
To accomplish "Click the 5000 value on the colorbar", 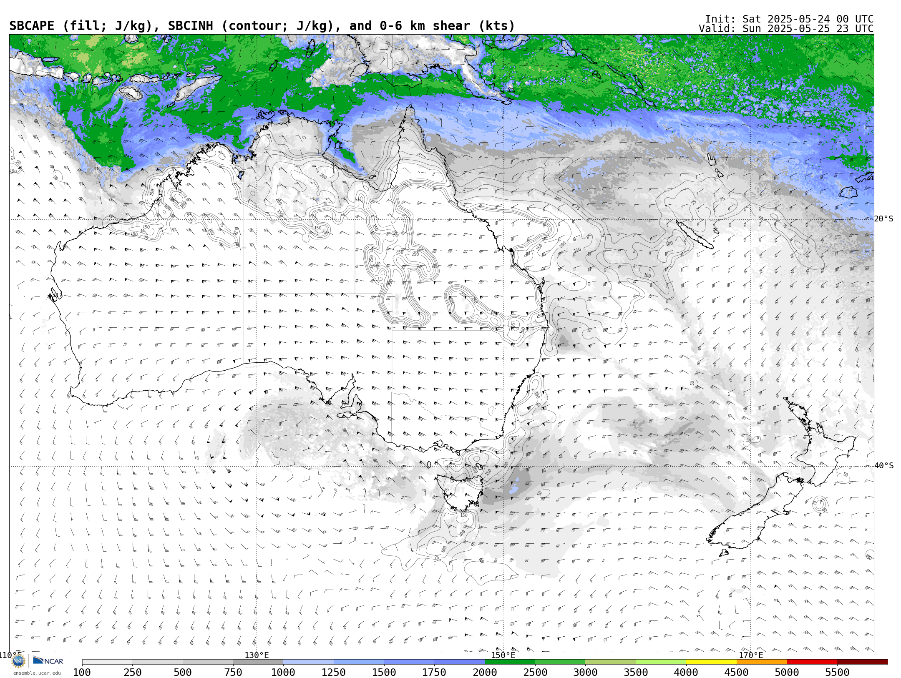I will tap(787, 672).
